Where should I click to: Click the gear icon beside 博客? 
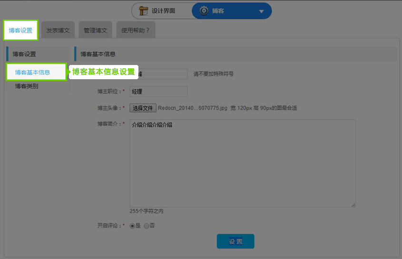pos(204,11)
